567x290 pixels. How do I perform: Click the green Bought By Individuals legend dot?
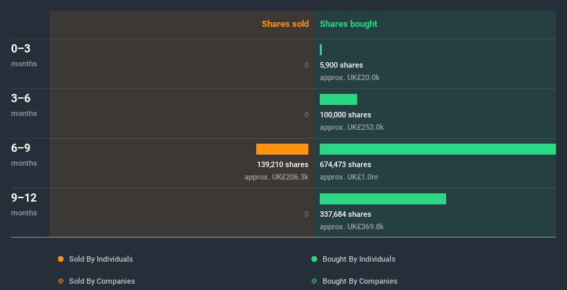pyautogui.click(x=314, y=259)
